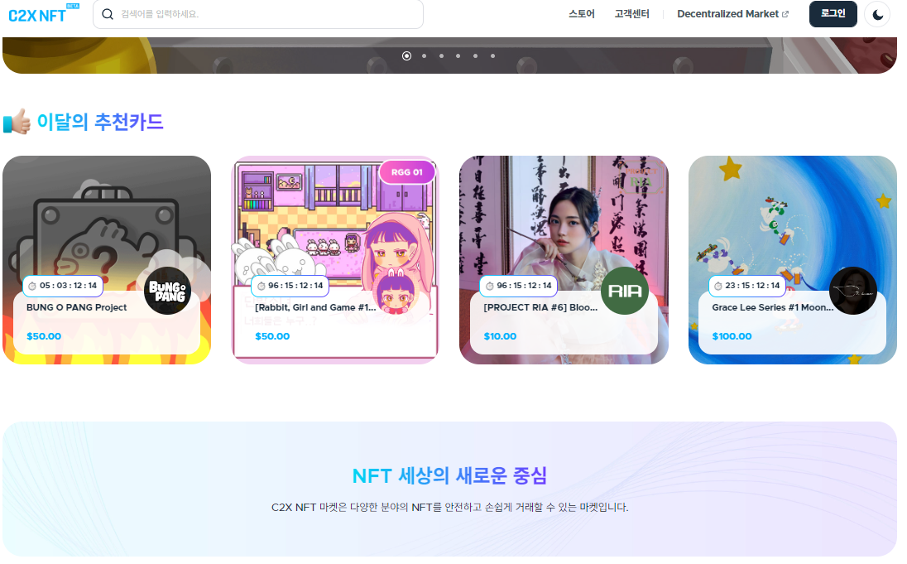
Task: Click the artist avatar on the Grace Lee card
Action: pos(852,291)
